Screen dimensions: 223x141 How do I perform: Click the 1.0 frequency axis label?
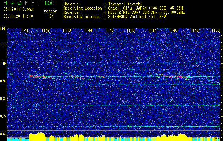(x=4, y=63)
